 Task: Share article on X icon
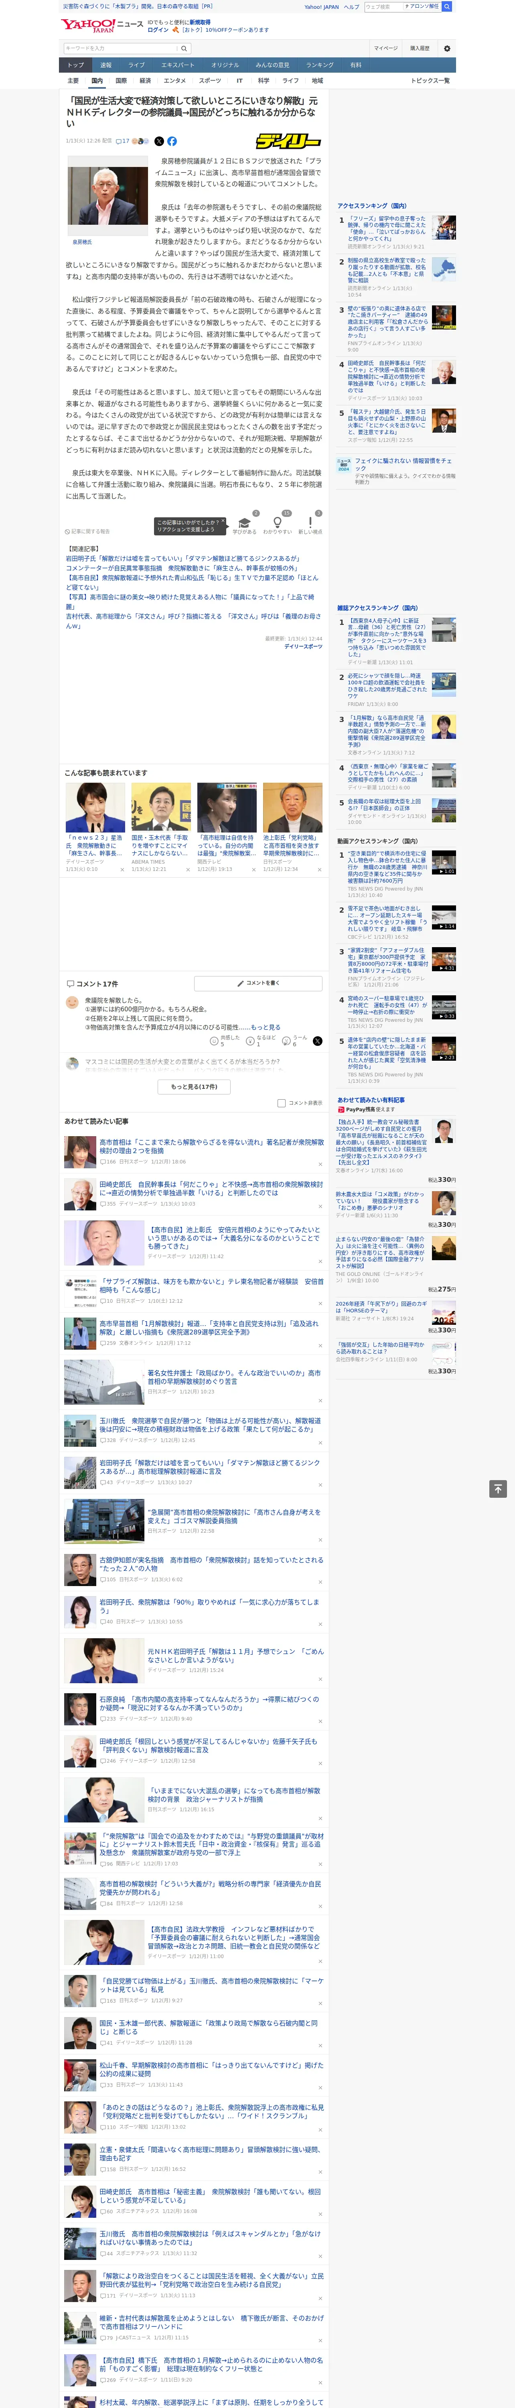point(159,141)
